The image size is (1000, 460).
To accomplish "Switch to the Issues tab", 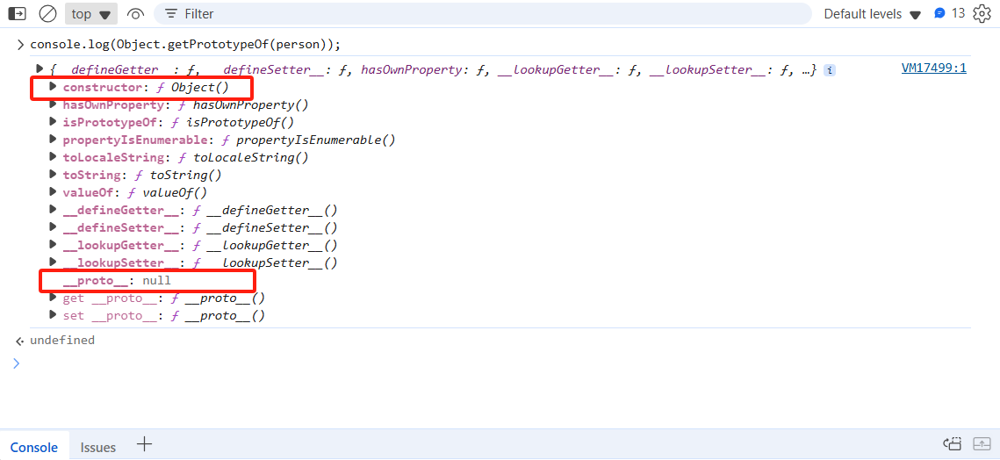I will pos(97,447).
